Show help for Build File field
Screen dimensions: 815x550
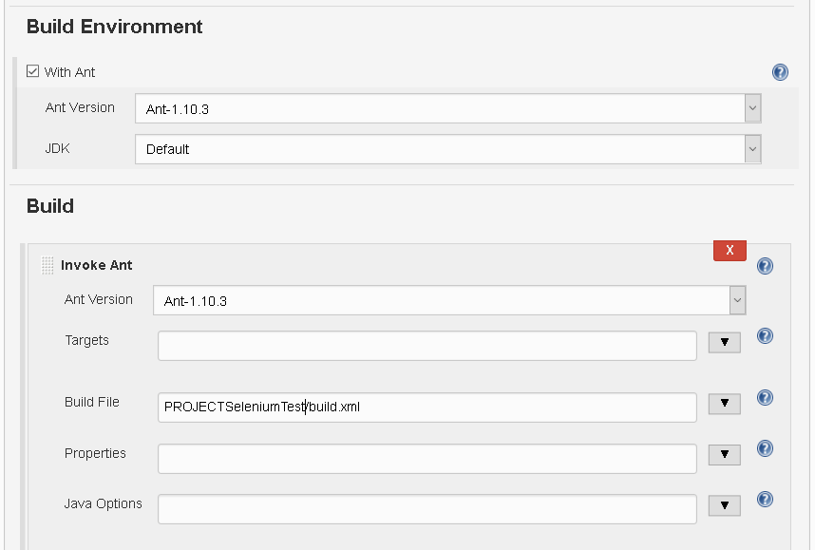click(x=765, y=398)
